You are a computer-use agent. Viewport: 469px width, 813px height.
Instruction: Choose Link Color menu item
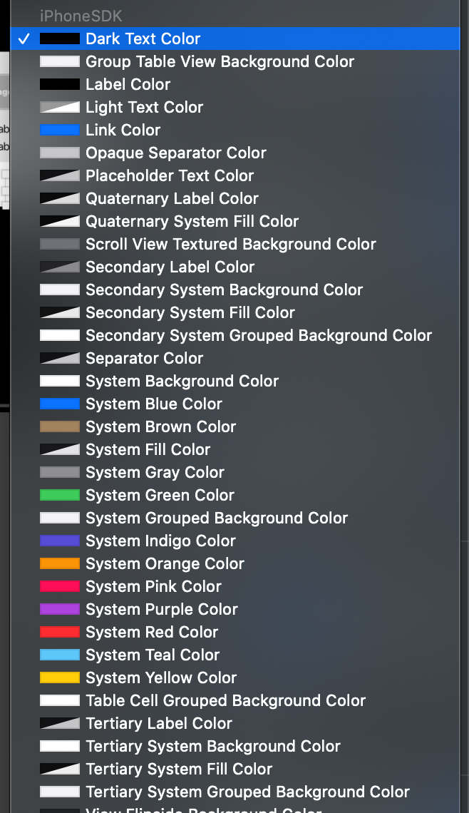pyautogui.click(x=234, y=130)
